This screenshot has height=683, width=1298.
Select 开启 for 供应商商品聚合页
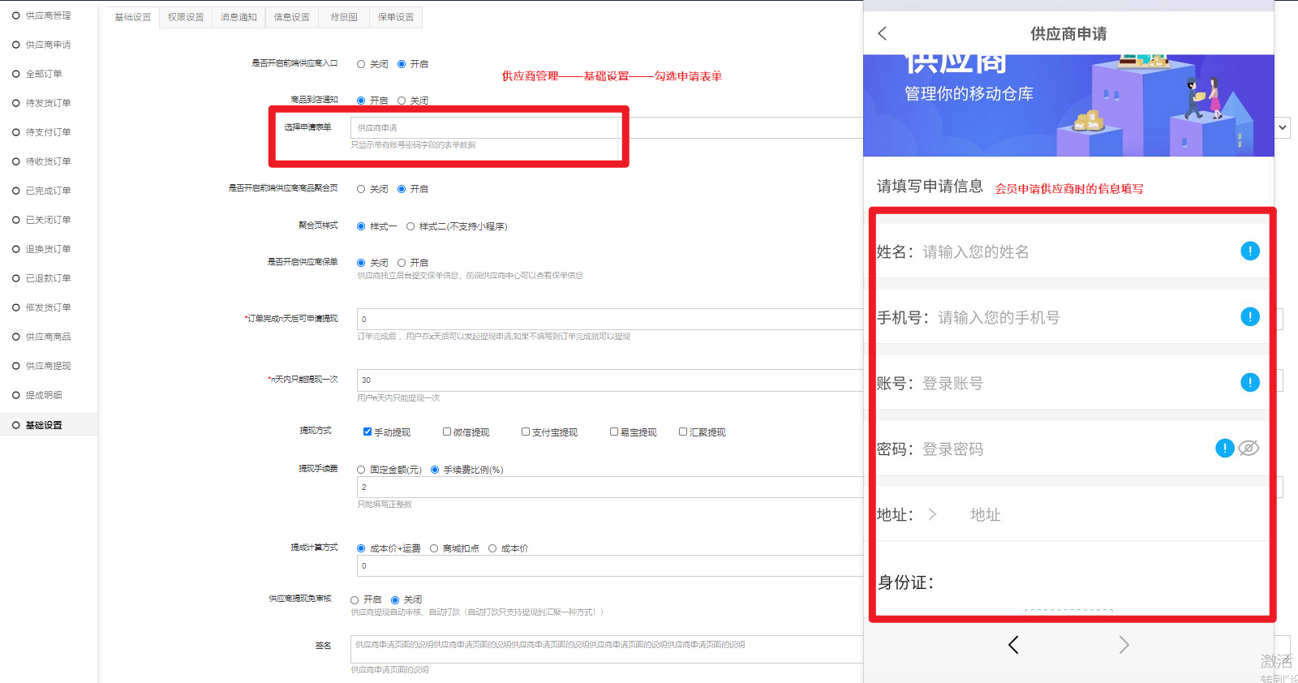click(402, 189)
